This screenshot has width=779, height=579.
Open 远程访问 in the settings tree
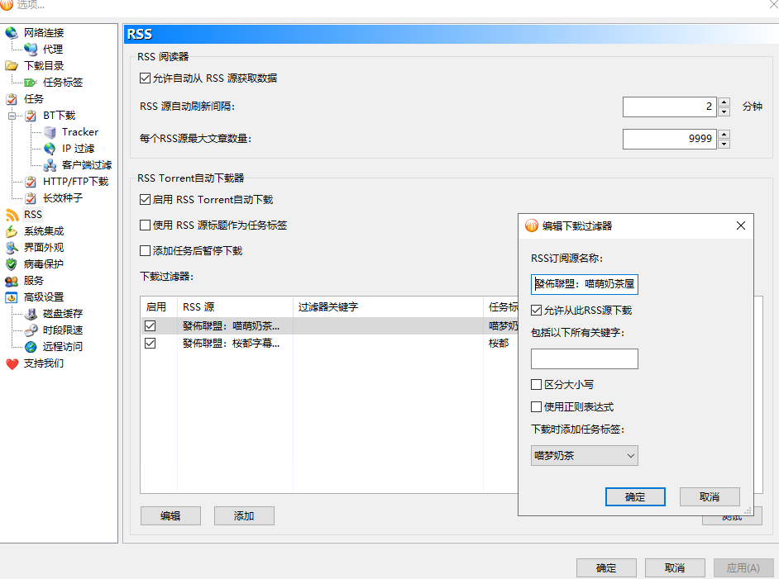pos(63,347)
